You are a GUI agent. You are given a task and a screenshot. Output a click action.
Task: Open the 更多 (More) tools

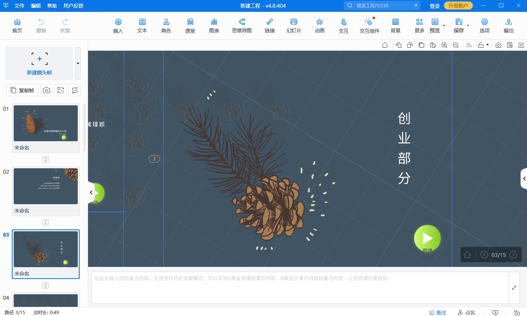(x=420, y=26)
